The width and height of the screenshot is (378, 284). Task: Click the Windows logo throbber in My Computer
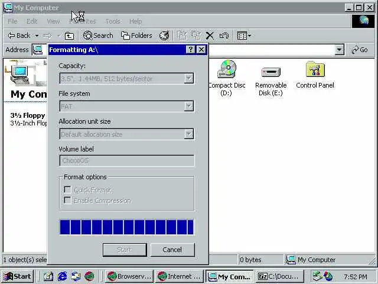pos(363,21)
